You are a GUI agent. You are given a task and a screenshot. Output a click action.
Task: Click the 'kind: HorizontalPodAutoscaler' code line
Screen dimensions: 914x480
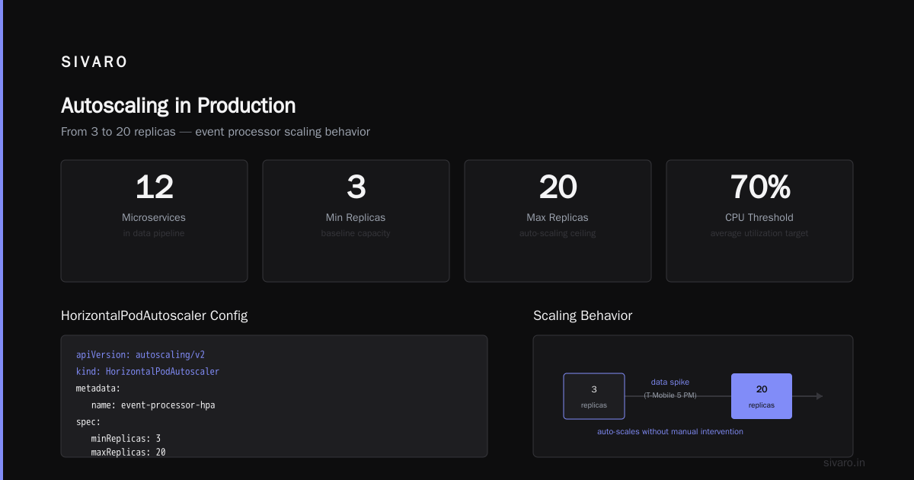148,372
